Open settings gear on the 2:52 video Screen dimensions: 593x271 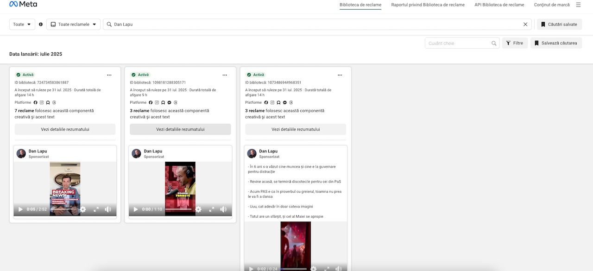click(83, 209)
